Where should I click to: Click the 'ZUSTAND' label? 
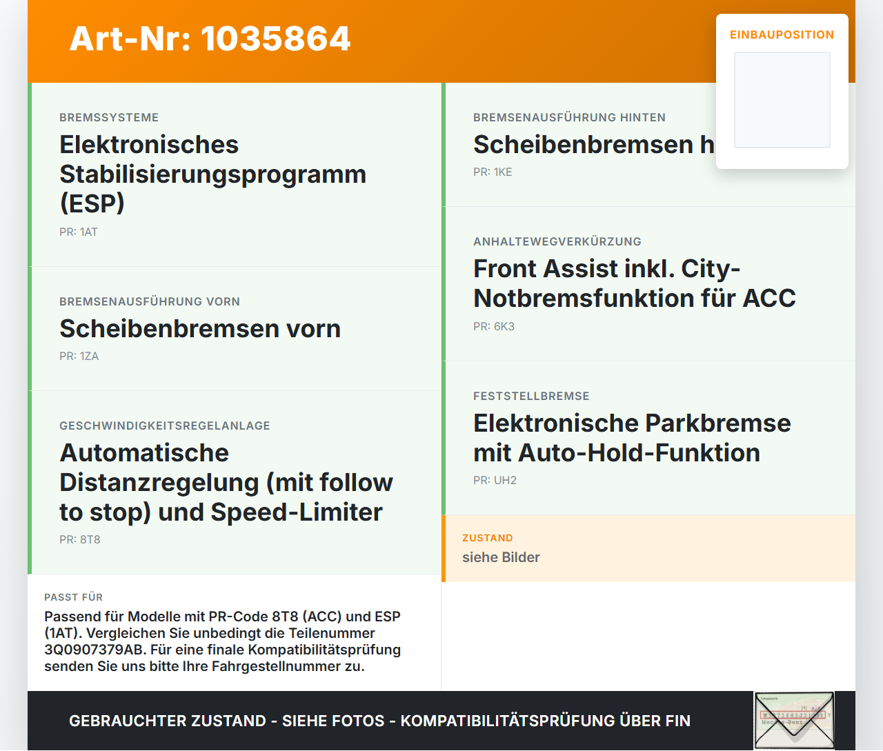pyautogui.click(x=488, y=538)
